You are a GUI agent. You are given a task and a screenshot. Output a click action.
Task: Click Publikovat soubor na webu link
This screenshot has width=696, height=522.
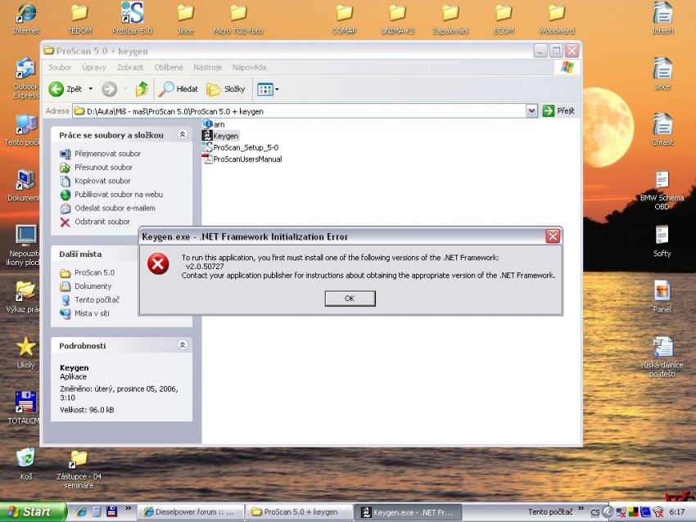[x=111, y=194]
